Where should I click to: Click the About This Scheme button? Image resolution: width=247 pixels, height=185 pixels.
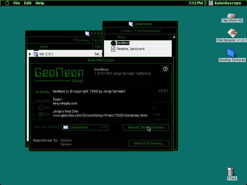click(146, 127)
